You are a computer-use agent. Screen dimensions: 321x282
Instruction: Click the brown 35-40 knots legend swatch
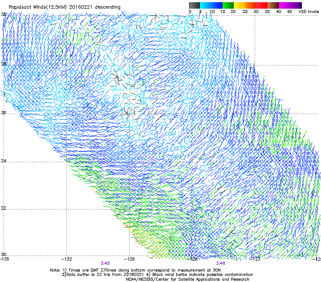click(273, 5)
